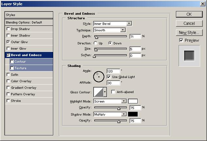Click the Shadow Opacity input field
Screen dimensions: 207x141
[x=135, y=121]
